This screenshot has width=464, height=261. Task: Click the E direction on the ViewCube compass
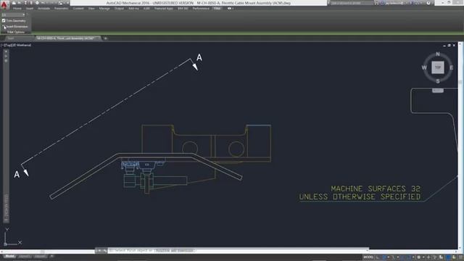pyautogui.click(x=451, y=67)
